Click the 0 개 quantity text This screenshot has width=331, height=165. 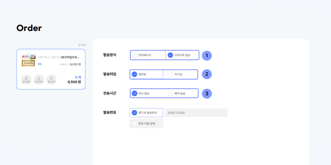pos(78,77)
